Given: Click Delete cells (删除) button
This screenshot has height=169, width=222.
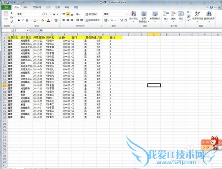Looking at the screenshot, I should pos(173,16).
